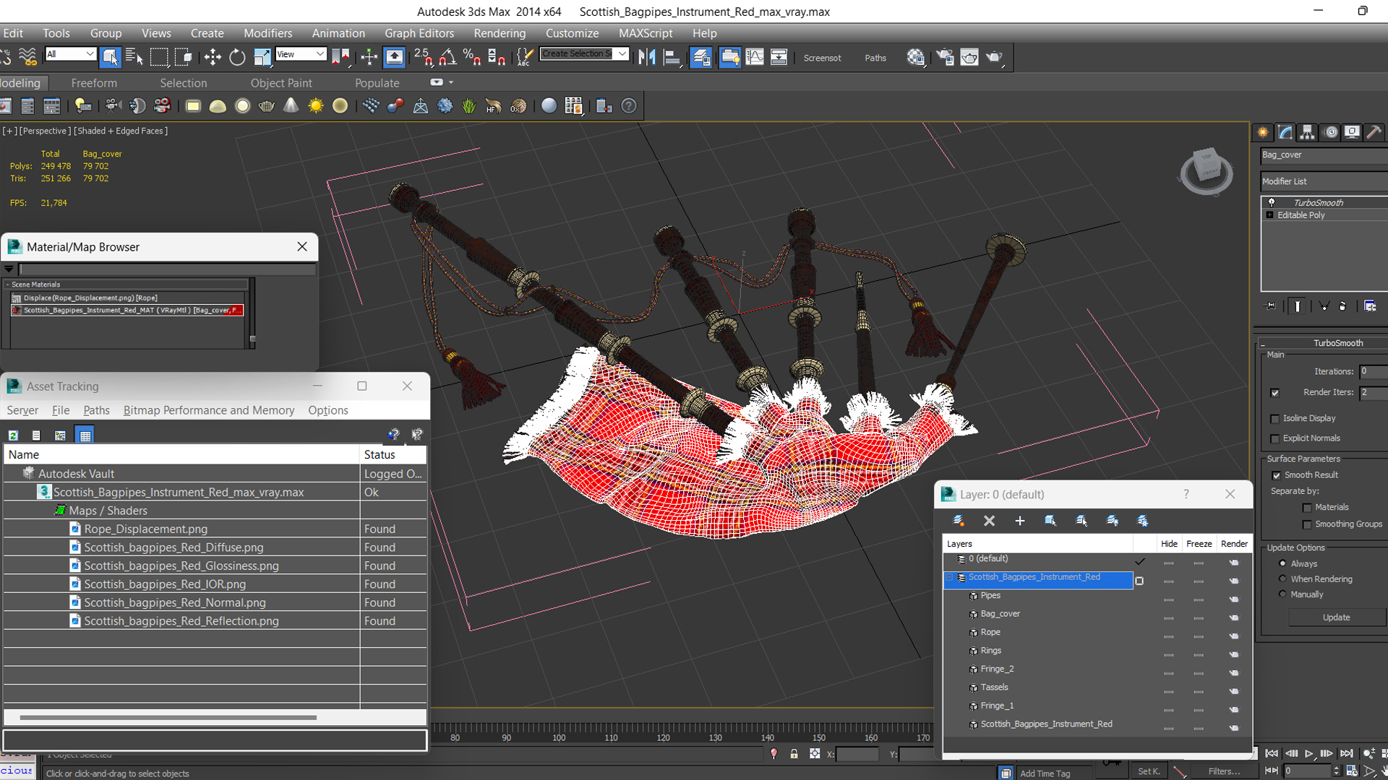Toggle Hide for the Bag_cover object
Viewport: 1388px width, 780px height.
[1168, 618]
